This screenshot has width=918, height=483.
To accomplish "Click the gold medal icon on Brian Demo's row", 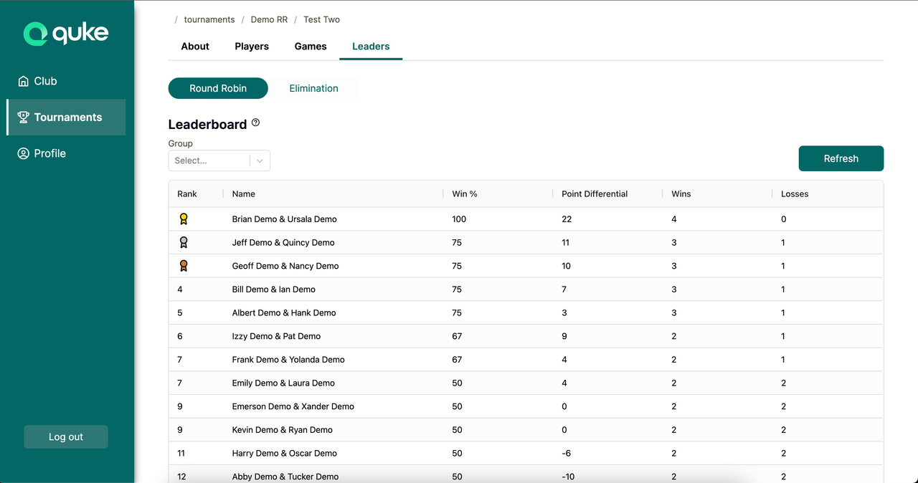I will pos(184,219).
